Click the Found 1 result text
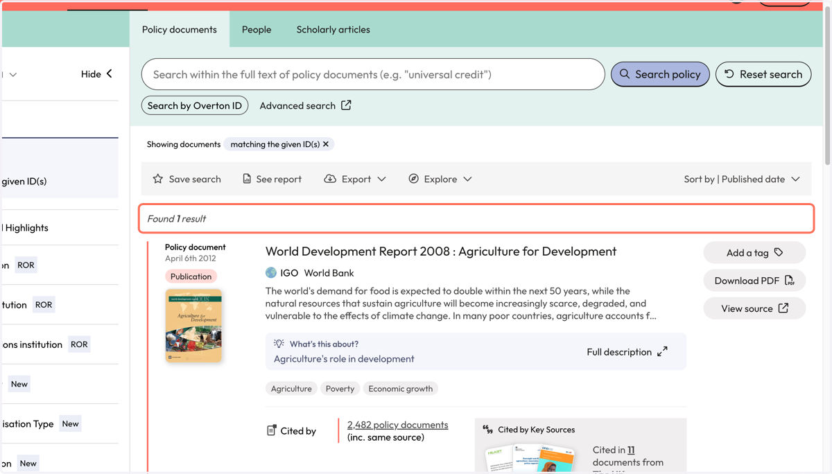832x474 pixels. (x=176, y=218)
